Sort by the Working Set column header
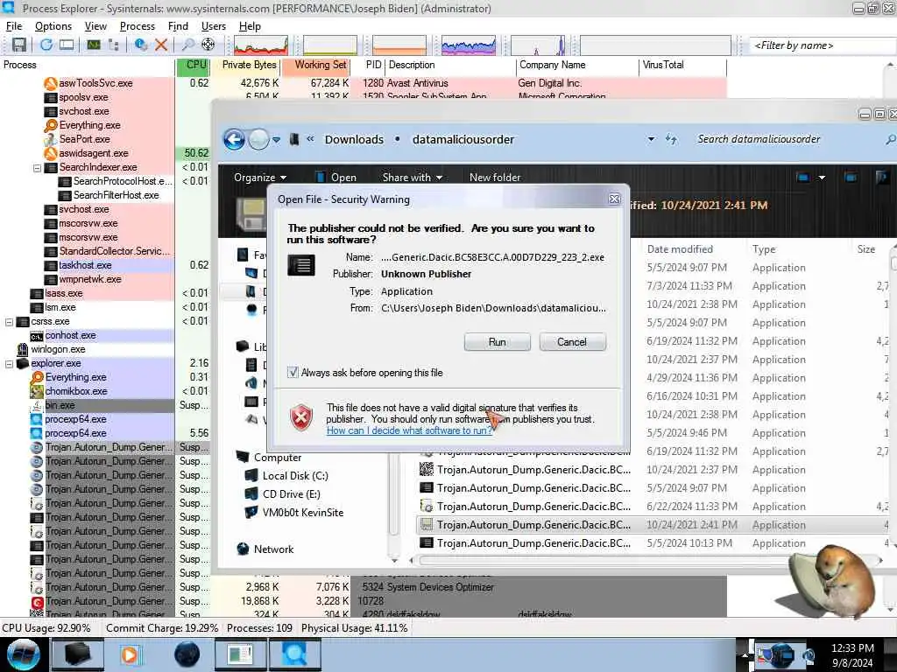 pyautogui.click(x=315, y=65)
